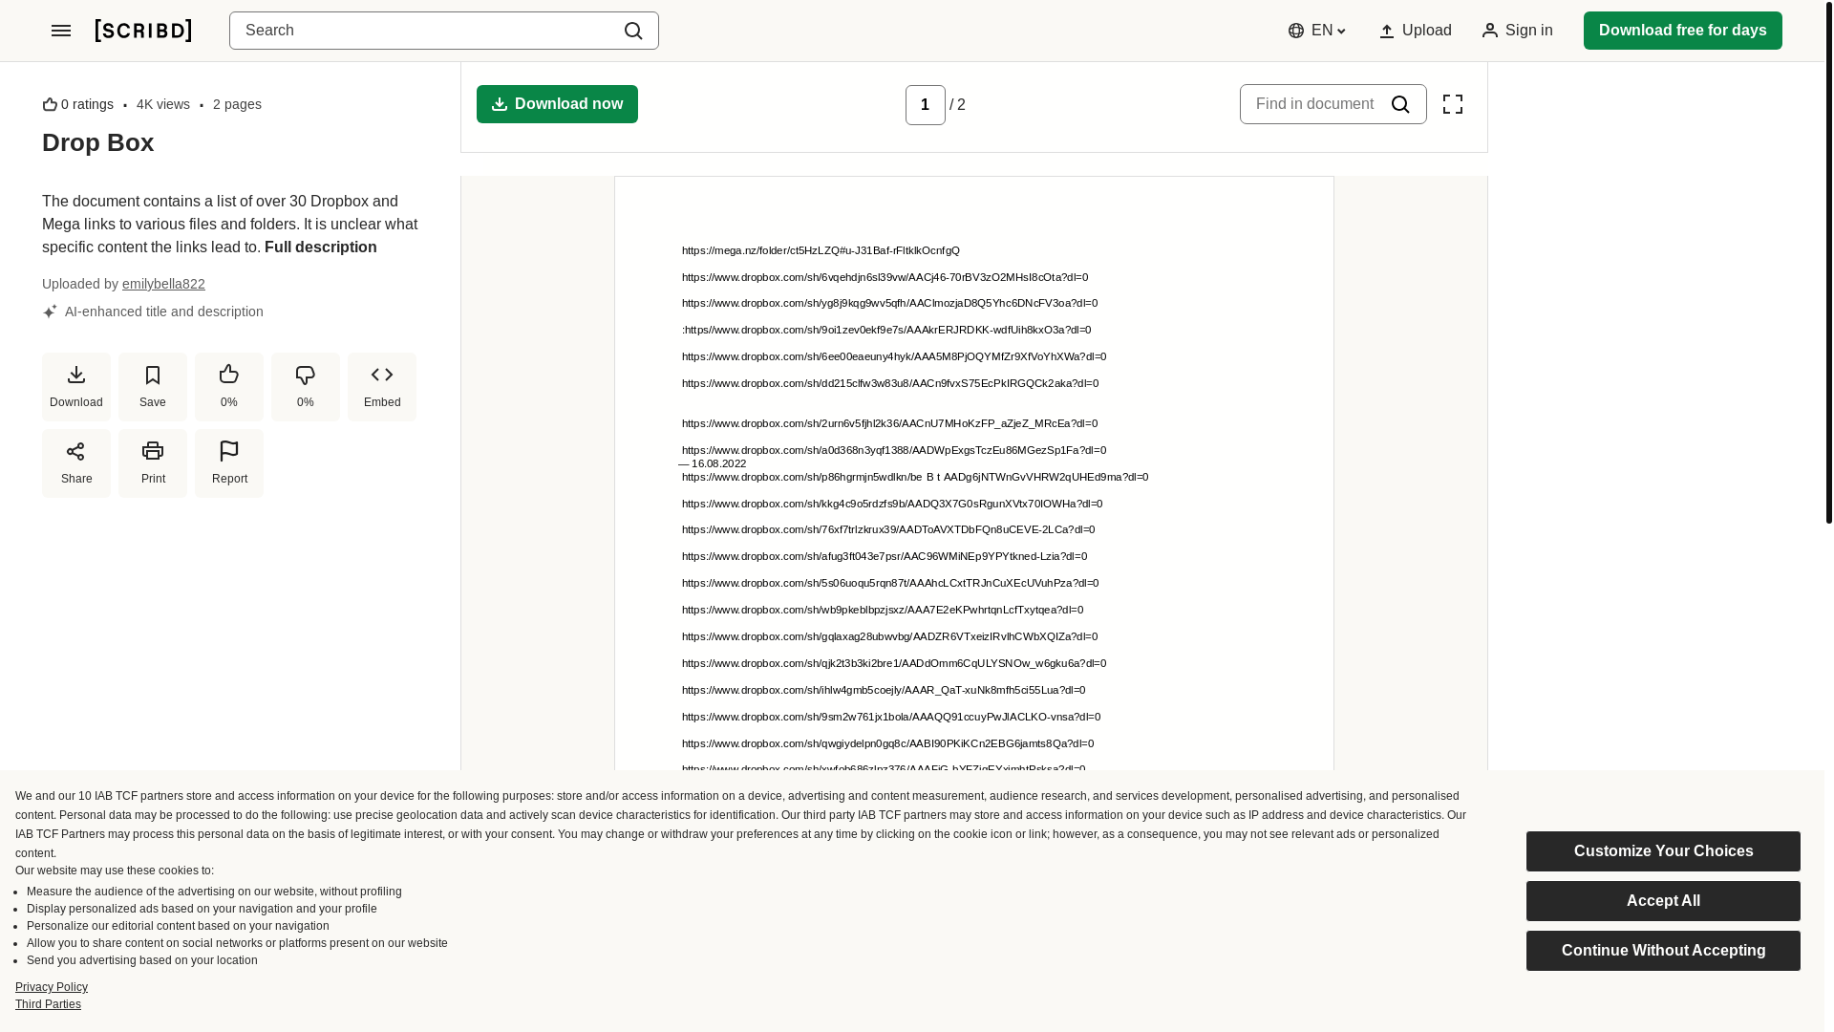Open the Sign in link
The width and height of the screenshot is (1834, 1032).
pyautogui.click(x=1517, y=31)
